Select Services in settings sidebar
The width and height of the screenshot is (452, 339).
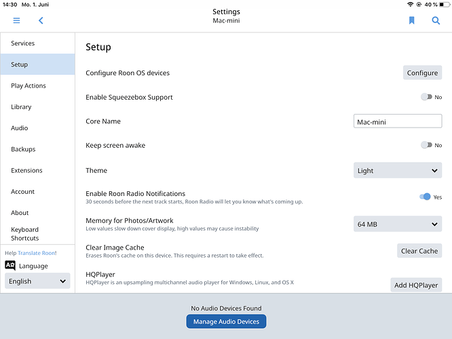pyautogui.click(x=38, y=43)
